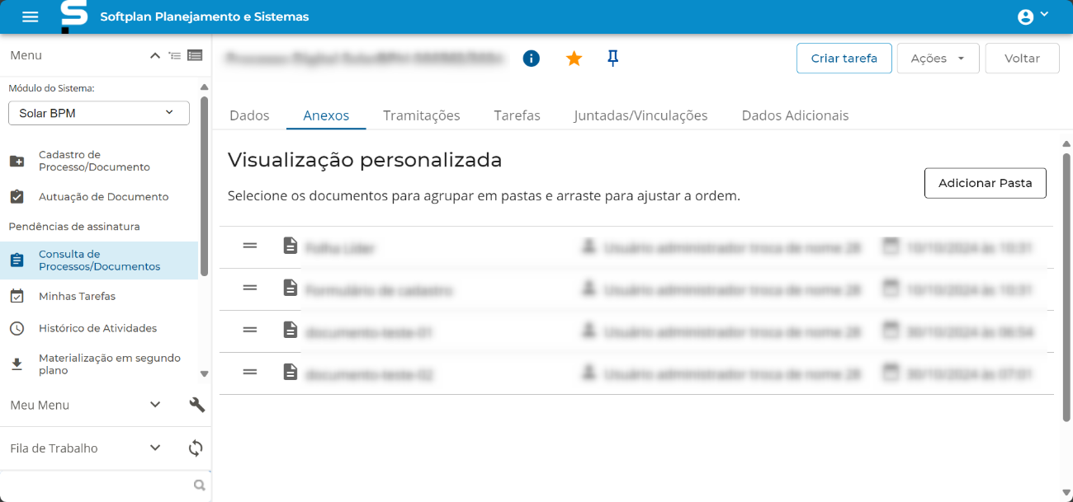Switch to the Tramitações tab

[421, 115]
